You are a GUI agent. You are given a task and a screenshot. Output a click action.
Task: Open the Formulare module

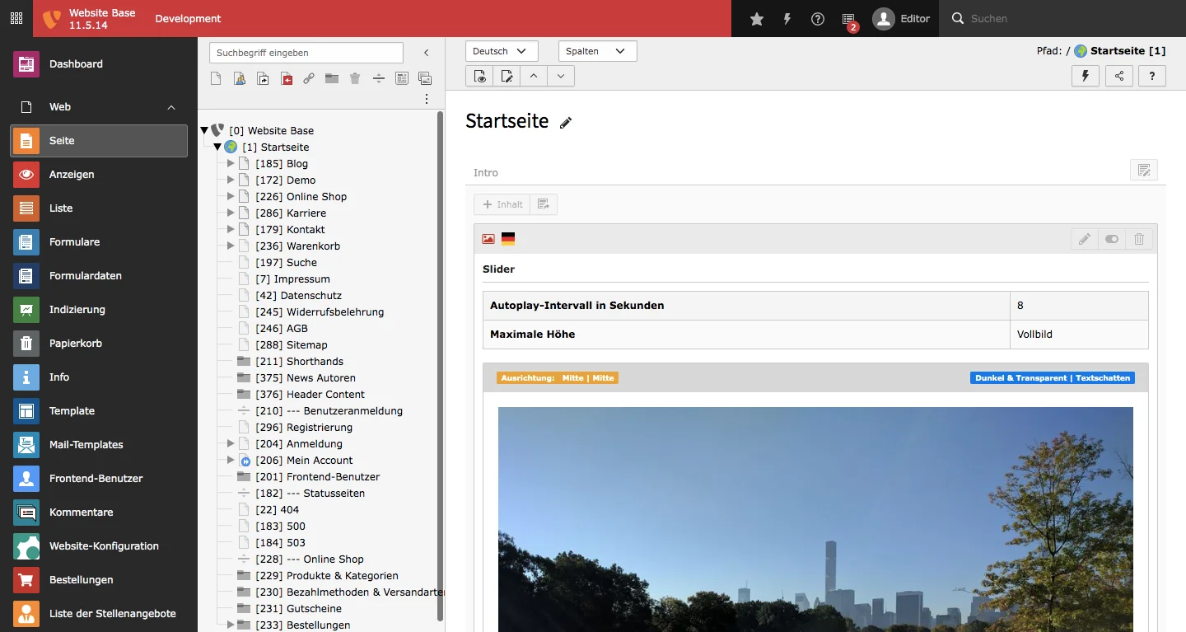[x=74, y=242]
